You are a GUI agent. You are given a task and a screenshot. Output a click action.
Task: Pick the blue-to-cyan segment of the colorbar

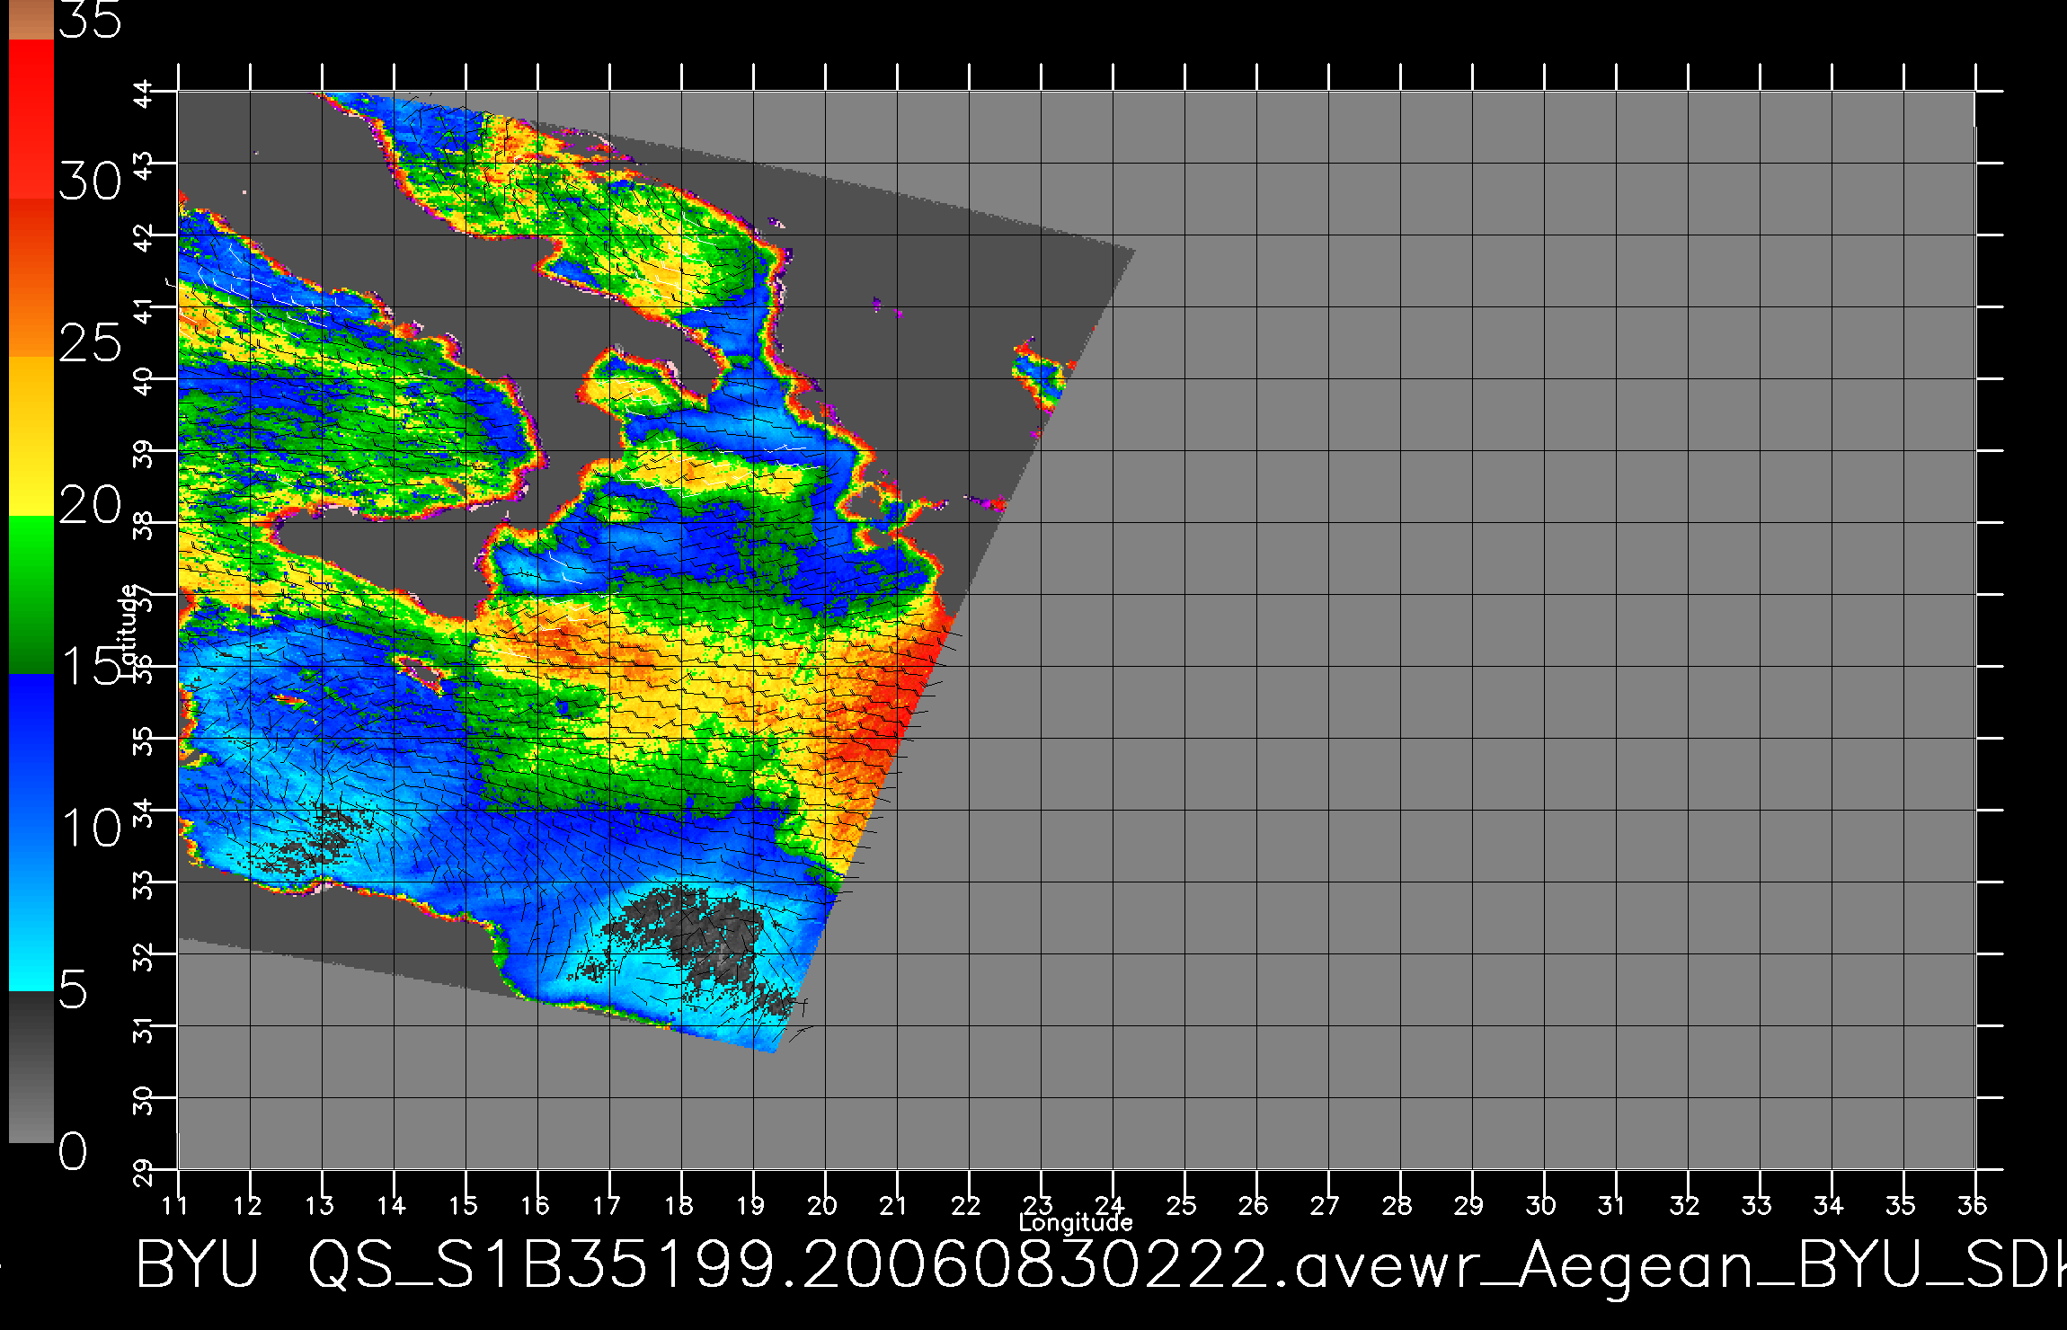click(31, 832)
